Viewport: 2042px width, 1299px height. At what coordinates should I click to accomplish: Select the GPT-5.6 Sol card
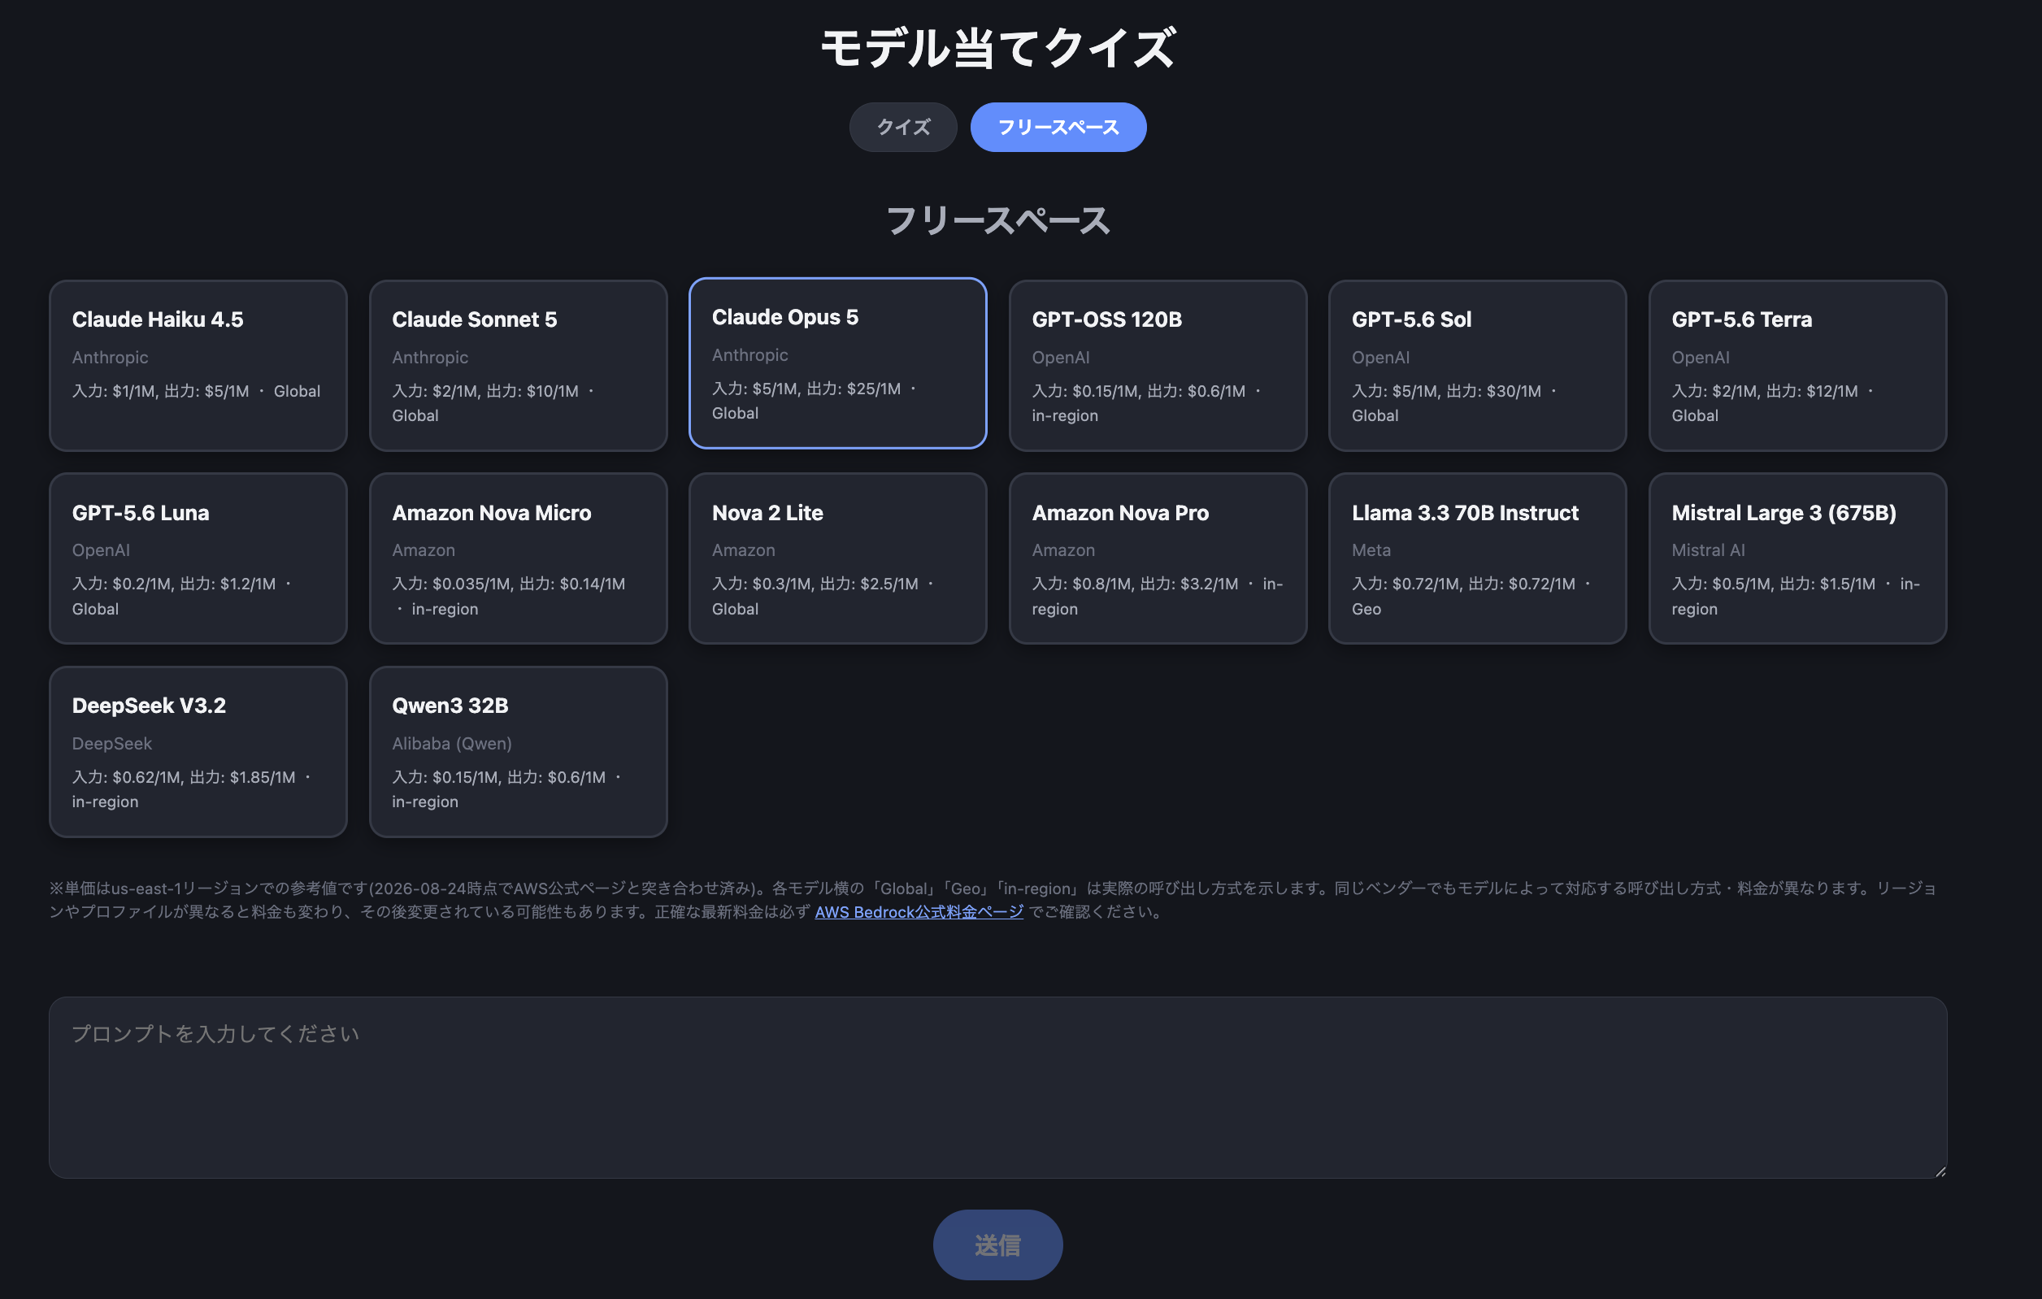pos(1477,366)
